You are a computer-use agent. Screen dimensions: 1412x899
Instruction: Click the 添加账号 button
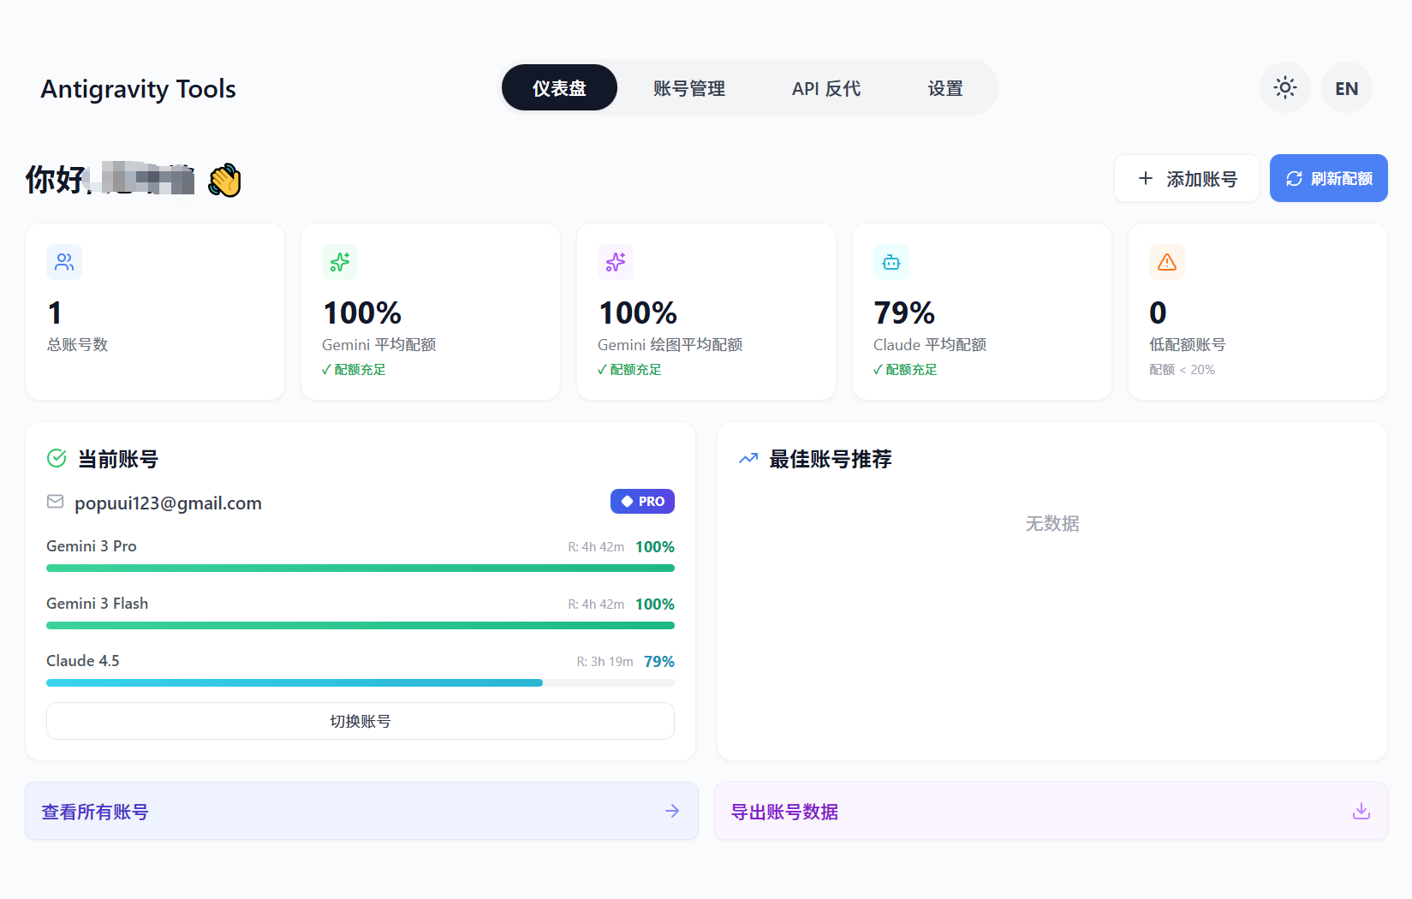1187,178
